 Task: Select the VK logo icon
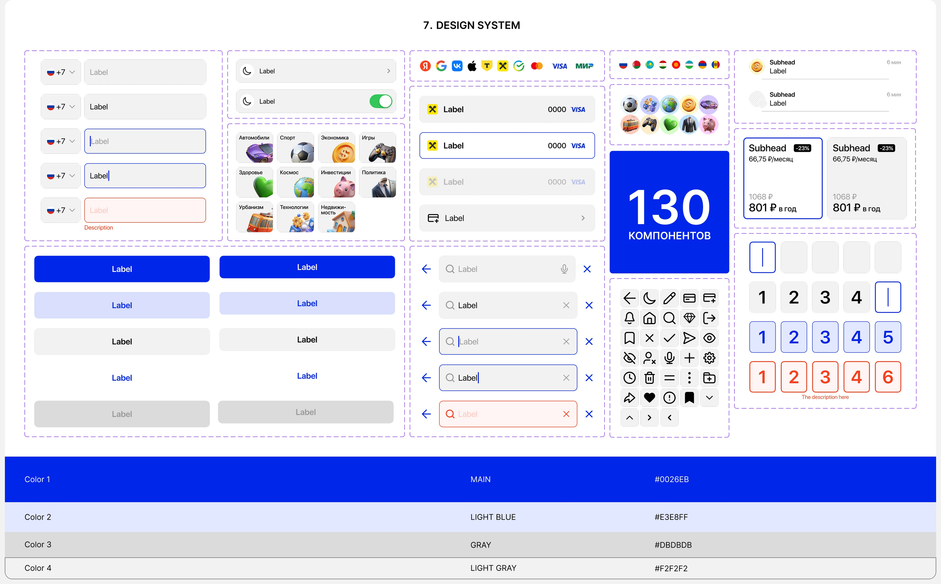pyautogui.click(x=457, y=66)
